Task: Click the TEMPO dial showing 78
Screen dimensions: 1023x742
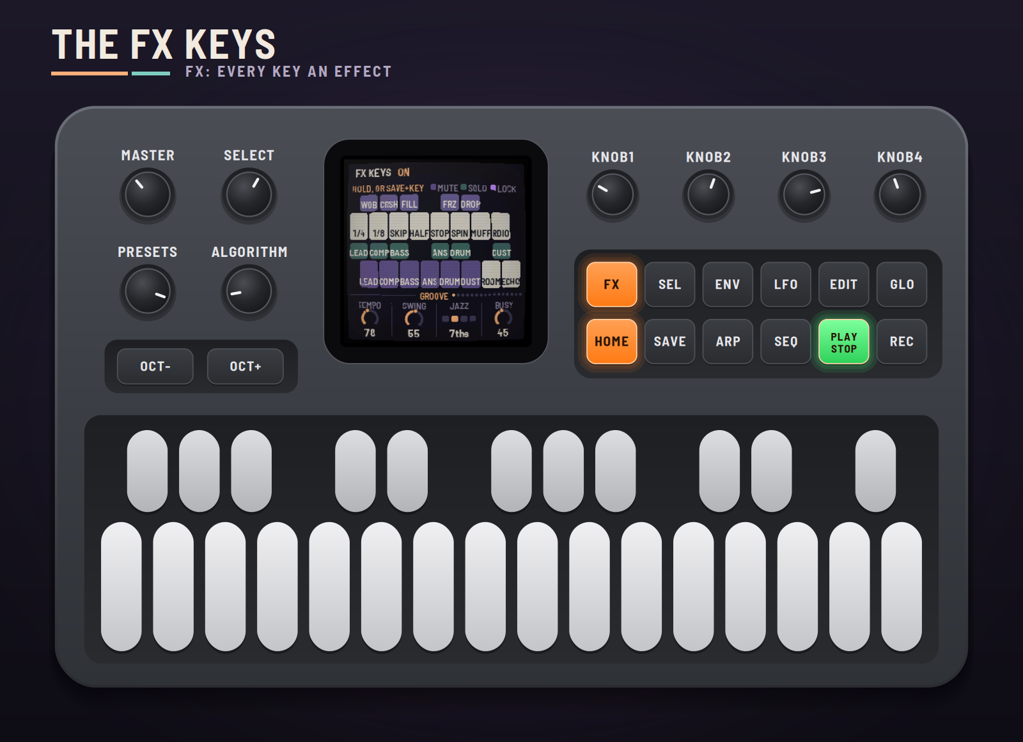Action: click(x=370, y=318)
